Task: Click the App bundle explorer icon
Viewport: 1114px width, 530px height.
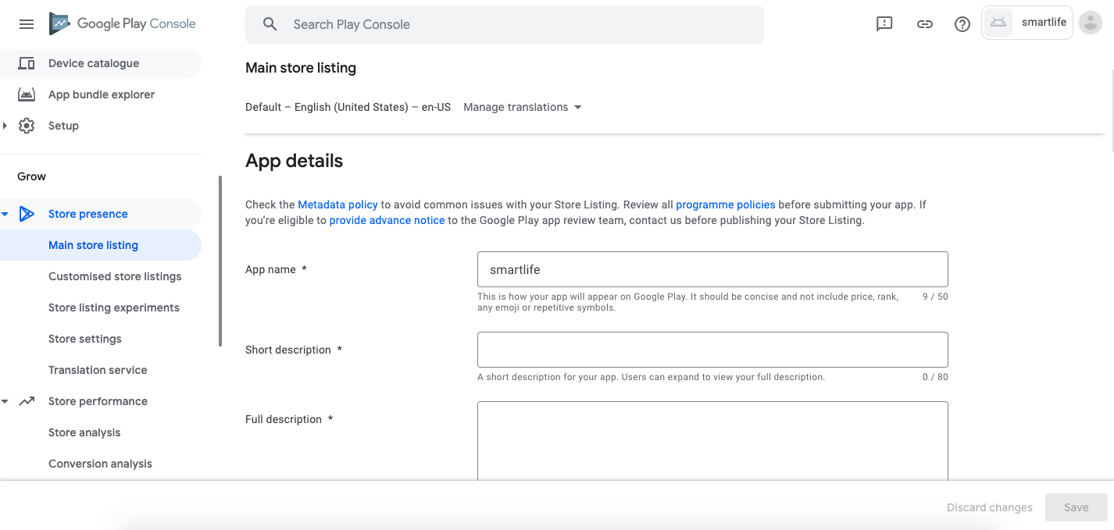Action: pos(27,94)
